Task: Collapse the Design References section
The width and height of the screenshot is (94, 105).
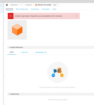Action: pos(9,47)
